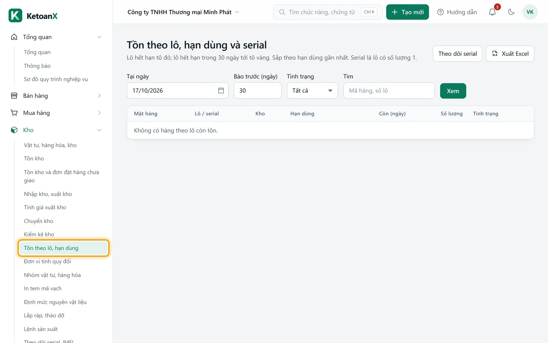Click the Excel file icon in Xuất Excel
The image size is (548, 343).
495,54
